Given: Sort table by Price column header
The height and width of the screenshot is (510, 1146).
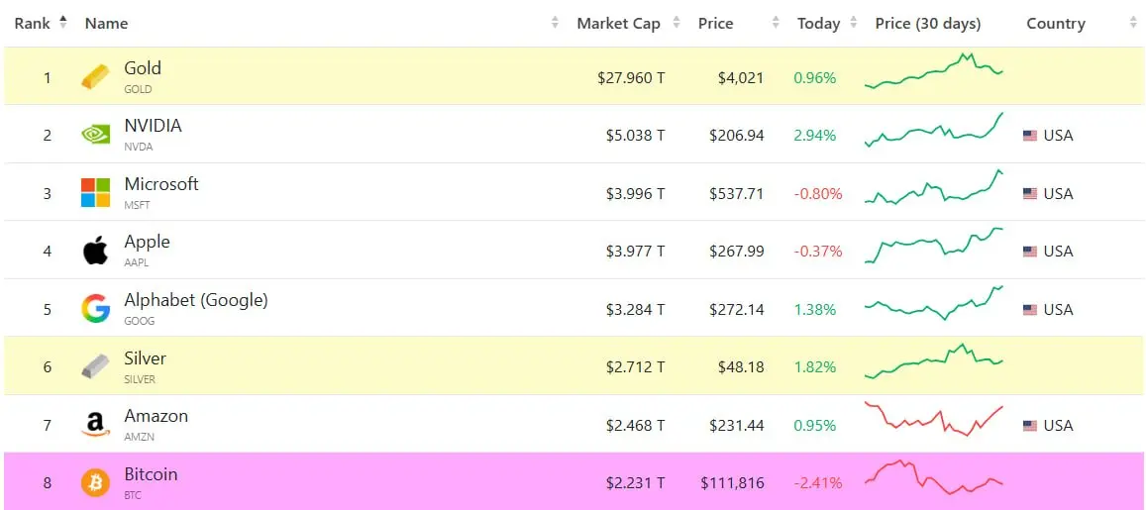Looking at the screenshot, I should (715, 24).
